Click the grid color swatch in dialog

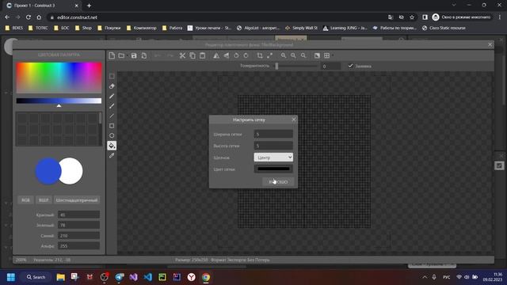coord(273,169)
